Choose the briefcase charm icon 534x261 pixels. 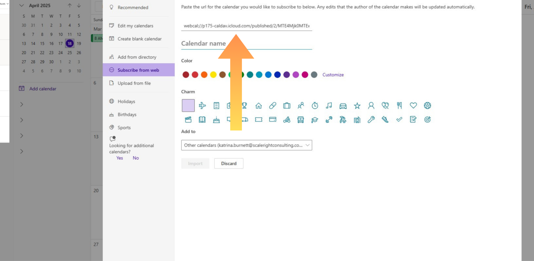(x=287, y=106)
